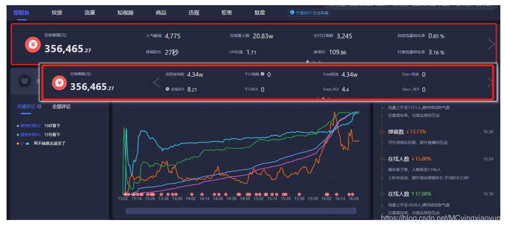Click the 总投放消耗 value 4.34w
This screenshot has width=505, height=227.
195,75
